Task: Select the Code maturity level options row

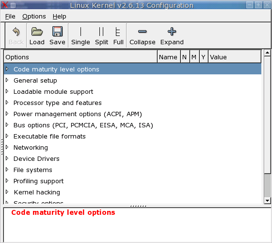Action: tap(132, 69)
